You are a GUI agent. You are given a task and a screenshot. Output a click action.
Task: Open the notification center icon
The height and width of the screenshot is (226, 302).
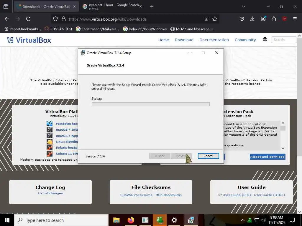[292, 220]
